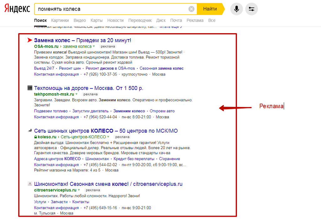Go to the Переводчик tab
The width and height of the screenshot is (321, 219).
pos(140,20)
